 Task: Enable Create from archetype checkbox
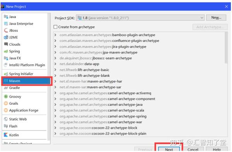click(x=55, y=27)
